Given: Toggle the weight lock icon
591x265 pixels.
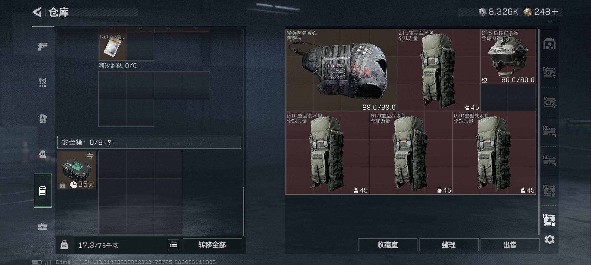Looking at the screenshot, I should point(64,245).
